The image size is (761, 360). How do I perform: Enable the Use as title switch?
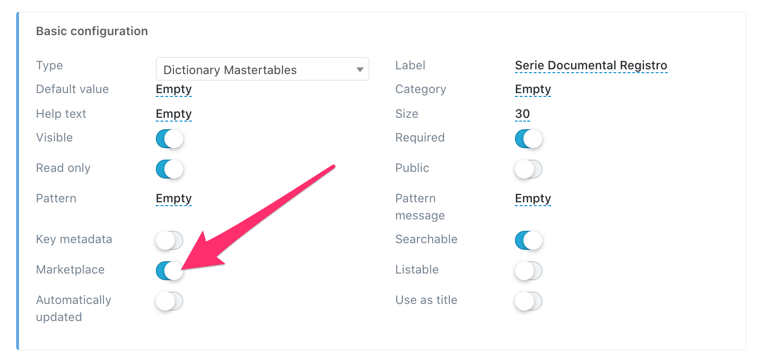click(x=529, y=301)
